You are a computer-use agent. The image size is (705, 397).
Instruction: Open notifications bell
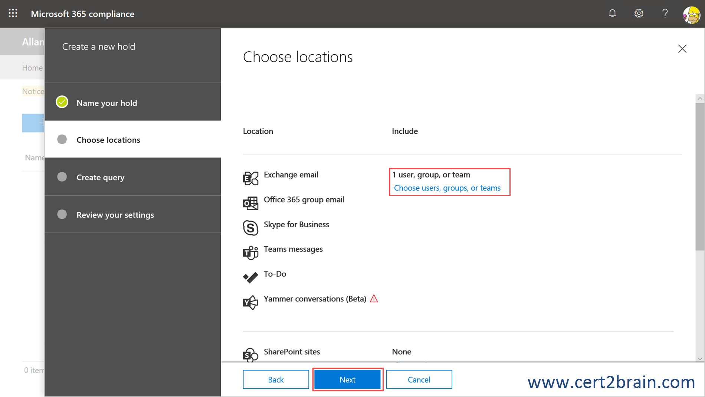pyautogui.click(x=612, y=13)
